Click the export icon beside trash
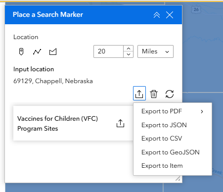 point(139,94)
